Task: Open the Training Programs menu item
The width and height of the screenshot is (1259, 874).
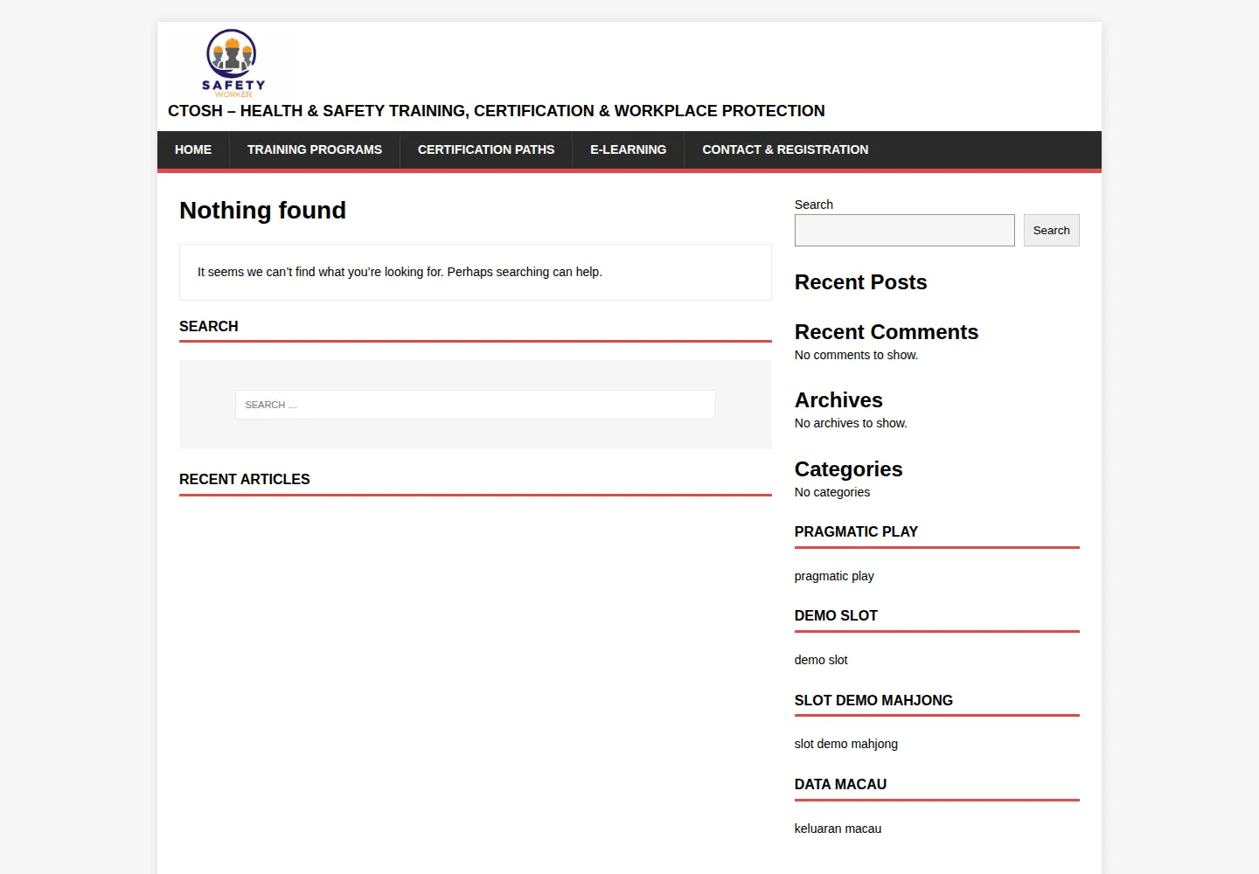Action: tap(315, 149)
